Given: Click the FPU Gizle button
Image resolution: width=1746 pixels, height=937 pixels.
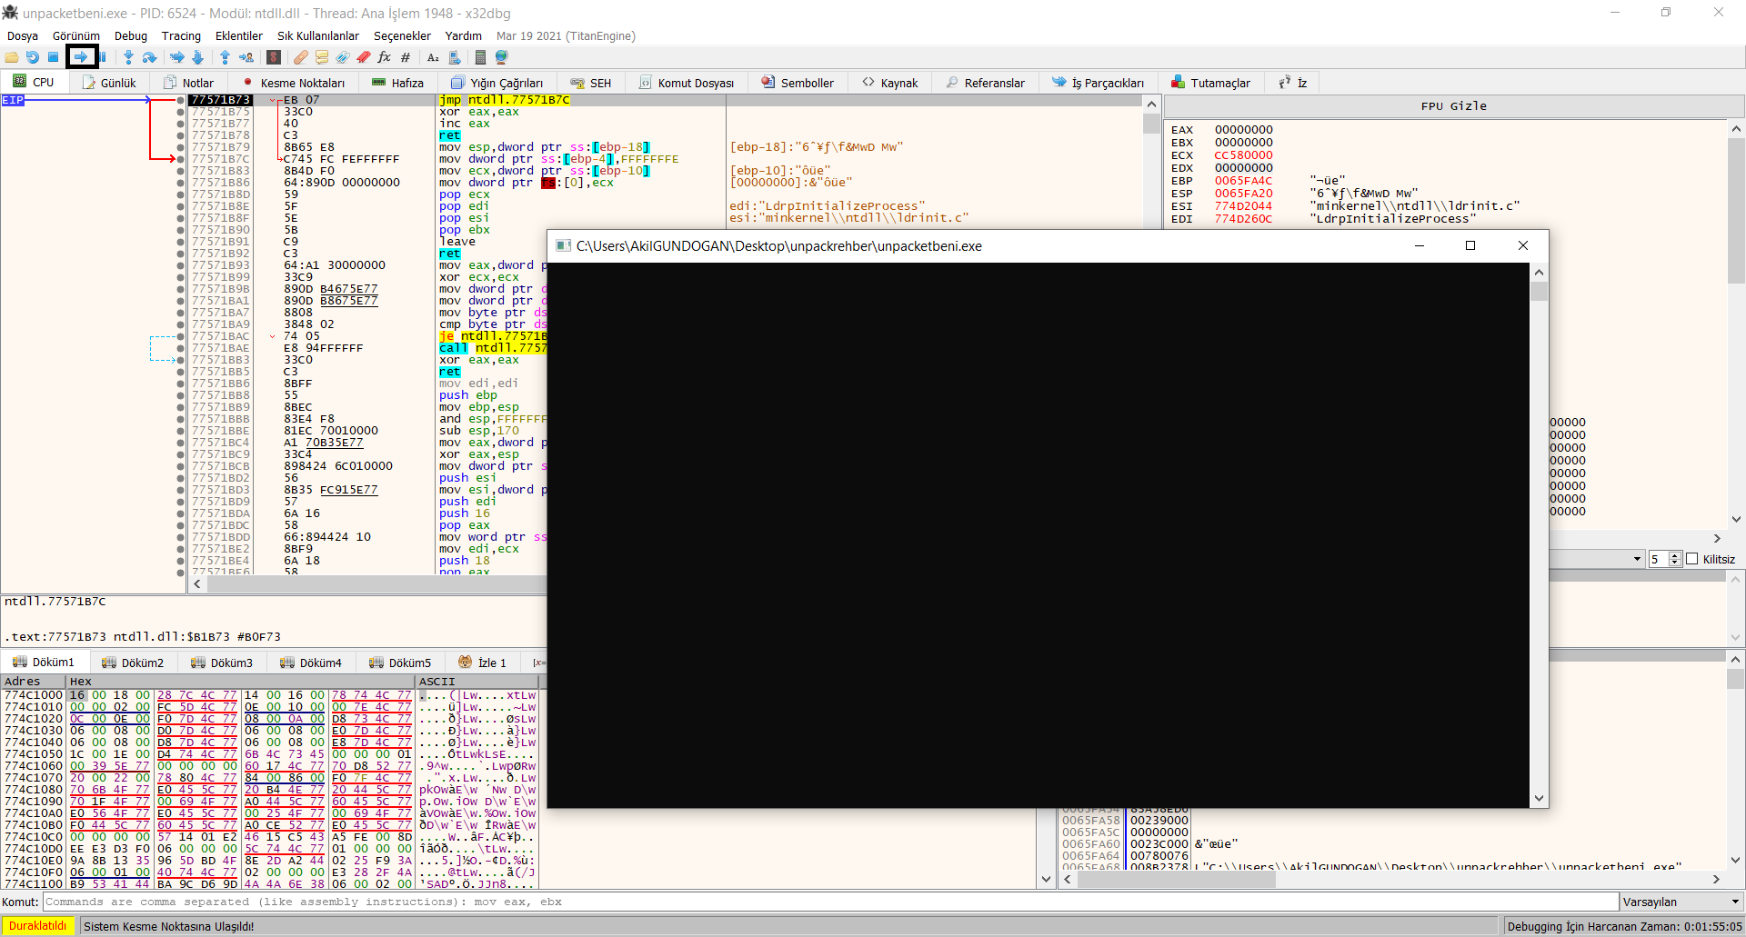Looking at the screenshot, I should point(1453,106).
